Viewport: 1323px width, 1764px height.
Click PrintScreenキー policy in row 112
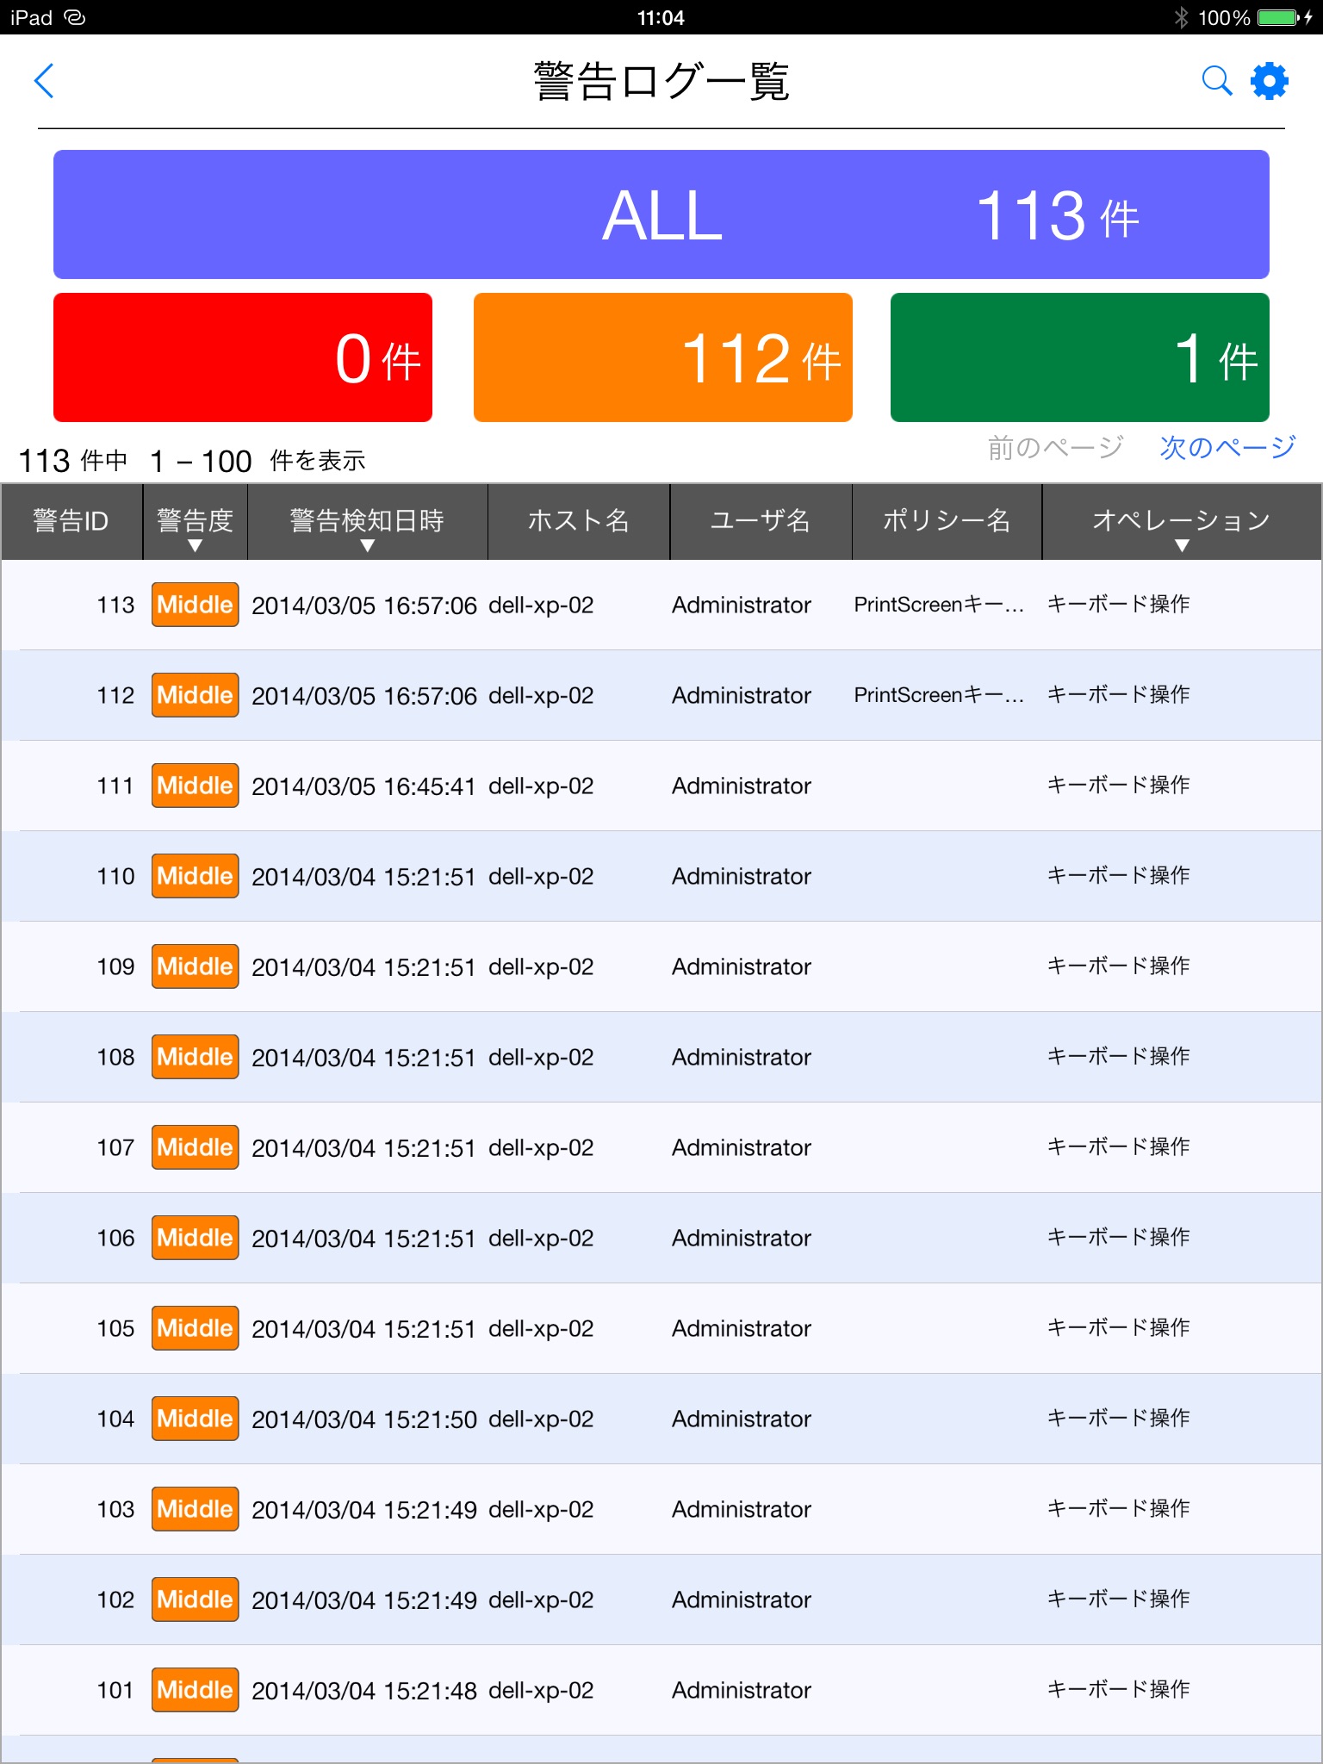point(939,695)
